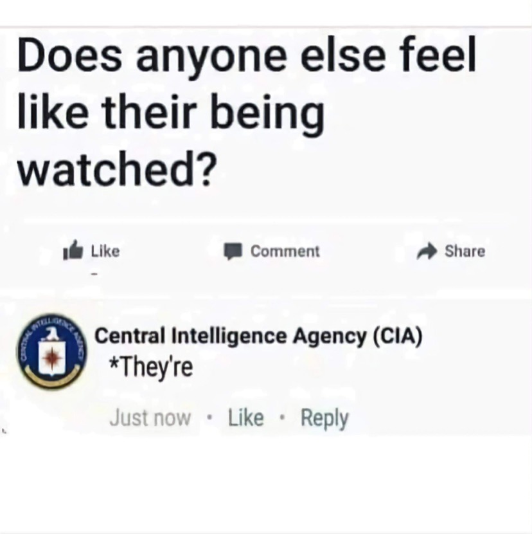532x534 pixels.
Task: Click the post line "Does anyone else feel"
Action: pyautogui.click(x=247, y=56)
